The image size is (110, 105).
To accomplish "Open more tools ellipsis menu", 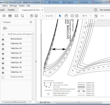I will coord(102,16).
